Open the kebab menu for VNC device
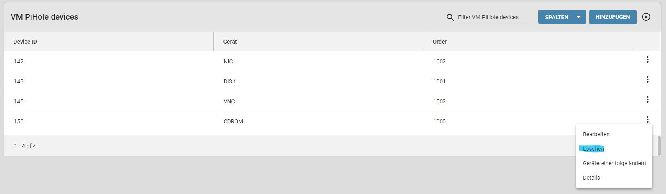This screenshot has width=666, height=194. (x=647, y=99)
